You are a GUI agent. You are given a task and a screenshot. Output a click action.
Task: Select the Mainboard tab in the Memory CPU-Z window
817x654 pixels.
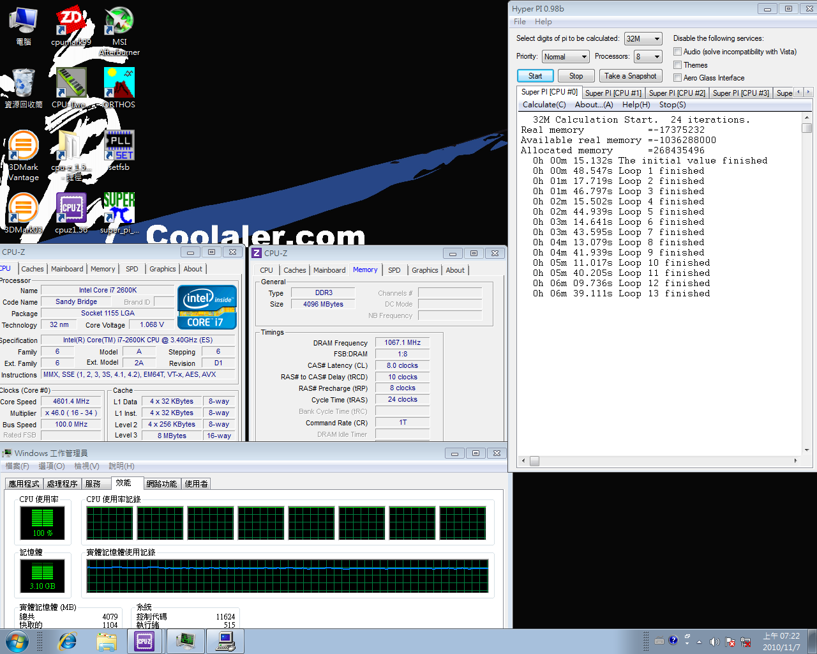(329, 270)
